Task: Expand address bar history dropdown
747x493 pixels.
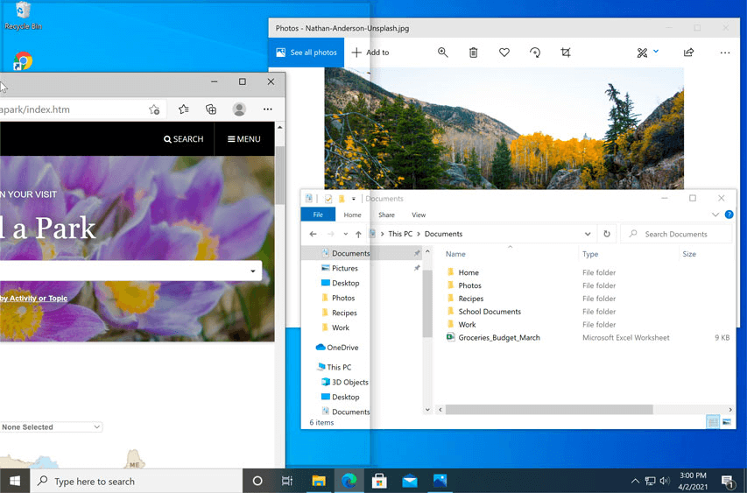Action: pos(588,234)
